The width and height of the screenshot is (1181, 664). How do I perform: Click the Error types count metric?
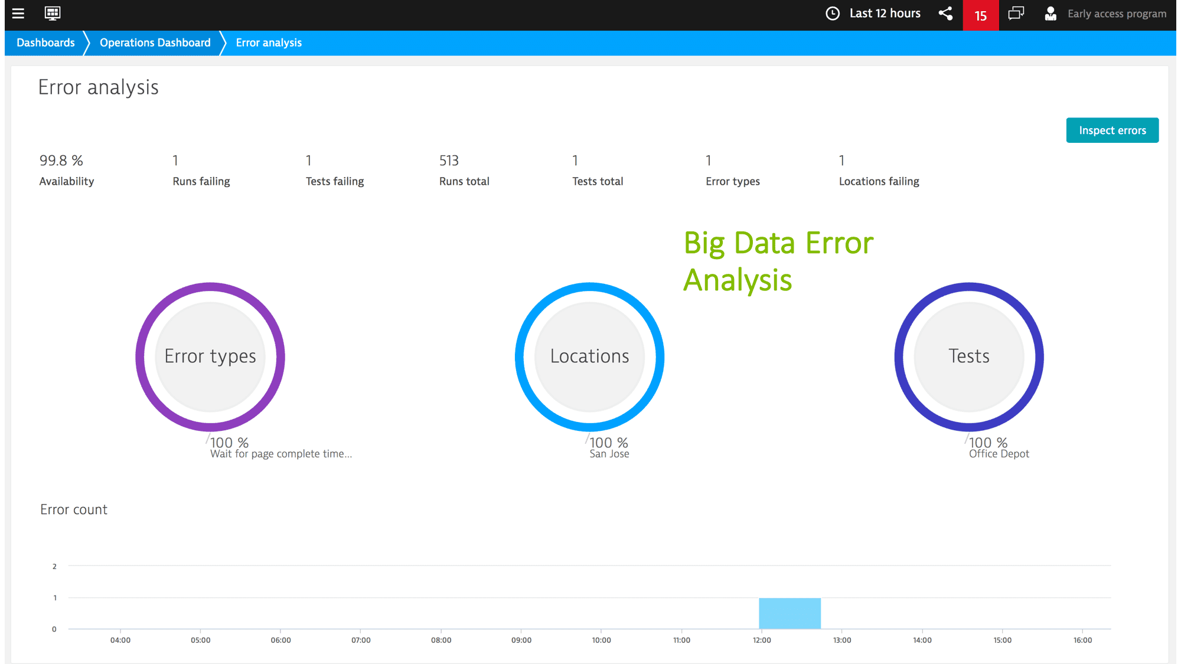tap(733, 171)
